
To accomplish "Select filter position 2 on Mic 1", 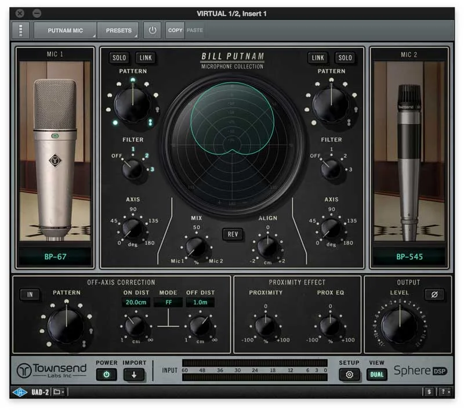I will coord(147,155).
